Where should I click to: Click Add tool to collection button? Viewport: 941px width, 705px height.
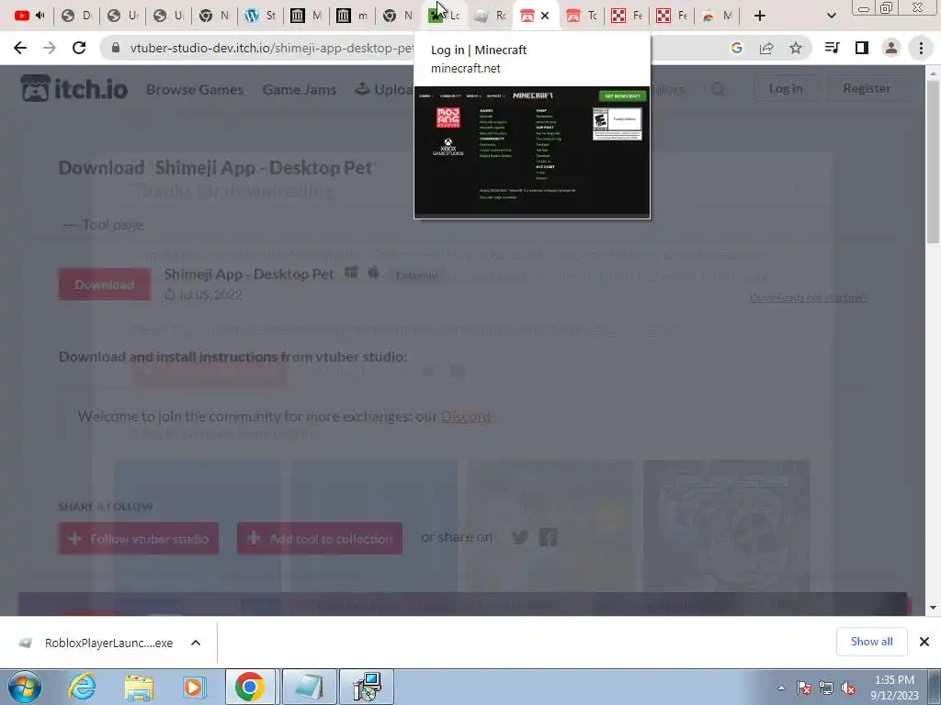(x=320, y=538)
